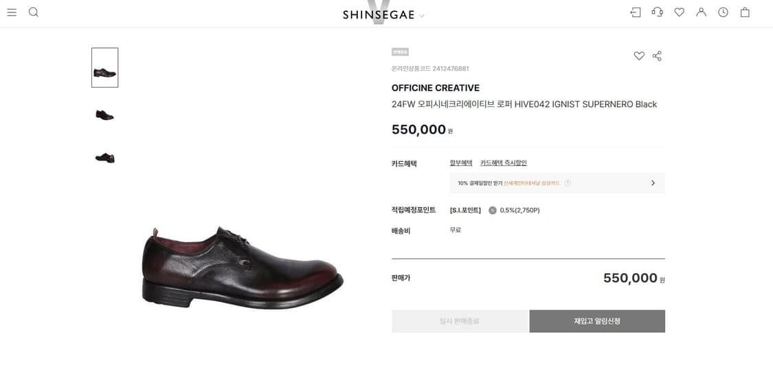This screenshot has height=365, width=773.
Task: Click the login door icon
Action: point(636,12)
